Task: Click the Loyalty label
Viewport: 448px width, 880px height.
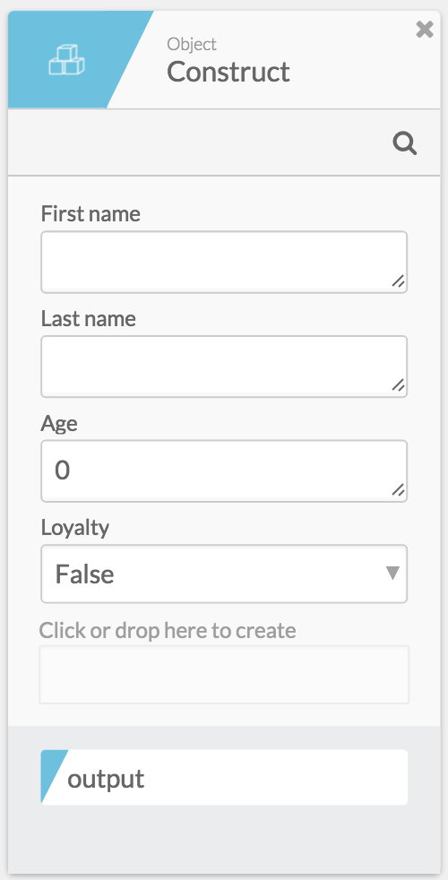Action: point(75,527)
